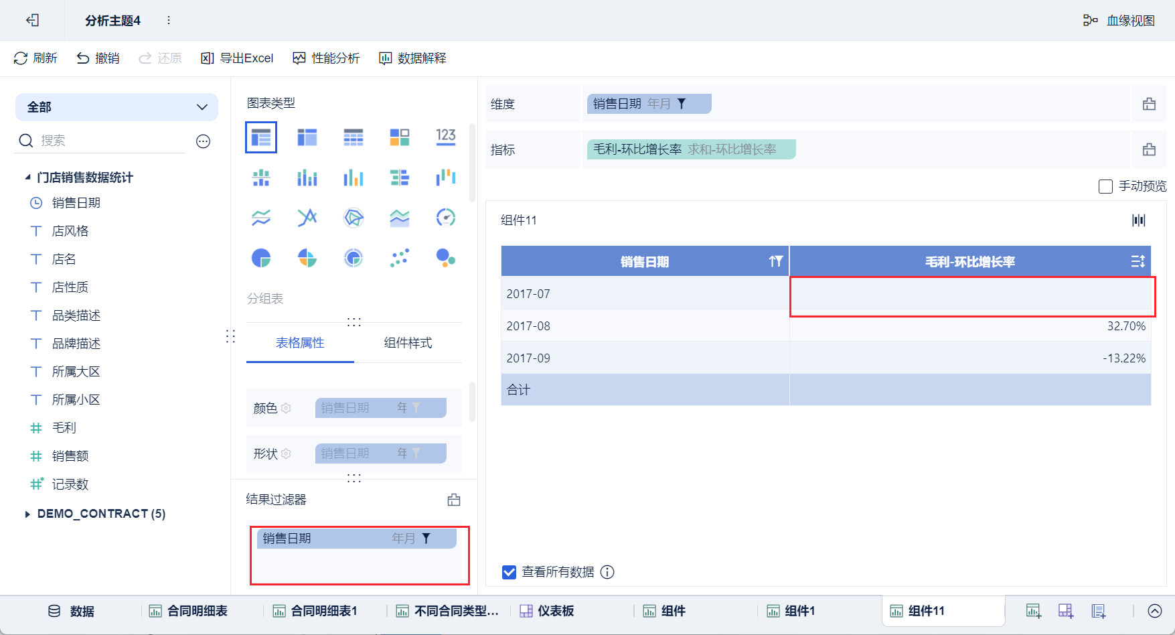Viewport: 1175px width, 635px height.
Task: Choose the four-color rose pie chart type
Action: pyautogui.click(x=307, y=258)
